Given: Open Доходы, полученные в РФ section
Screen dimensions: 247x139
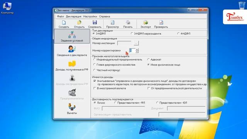Looking at the screenshot, I should click(72, 65).
